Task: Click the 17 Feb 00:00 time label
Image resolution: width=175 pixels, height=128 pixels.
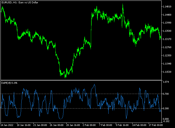Action: click(x=156, y=125)
